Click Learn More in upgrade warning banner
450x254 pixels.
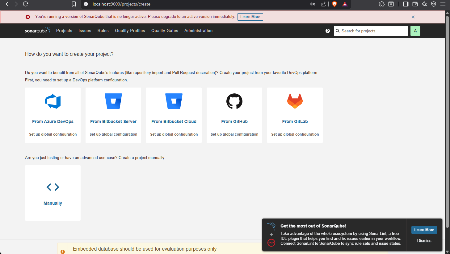coord(250,17)
